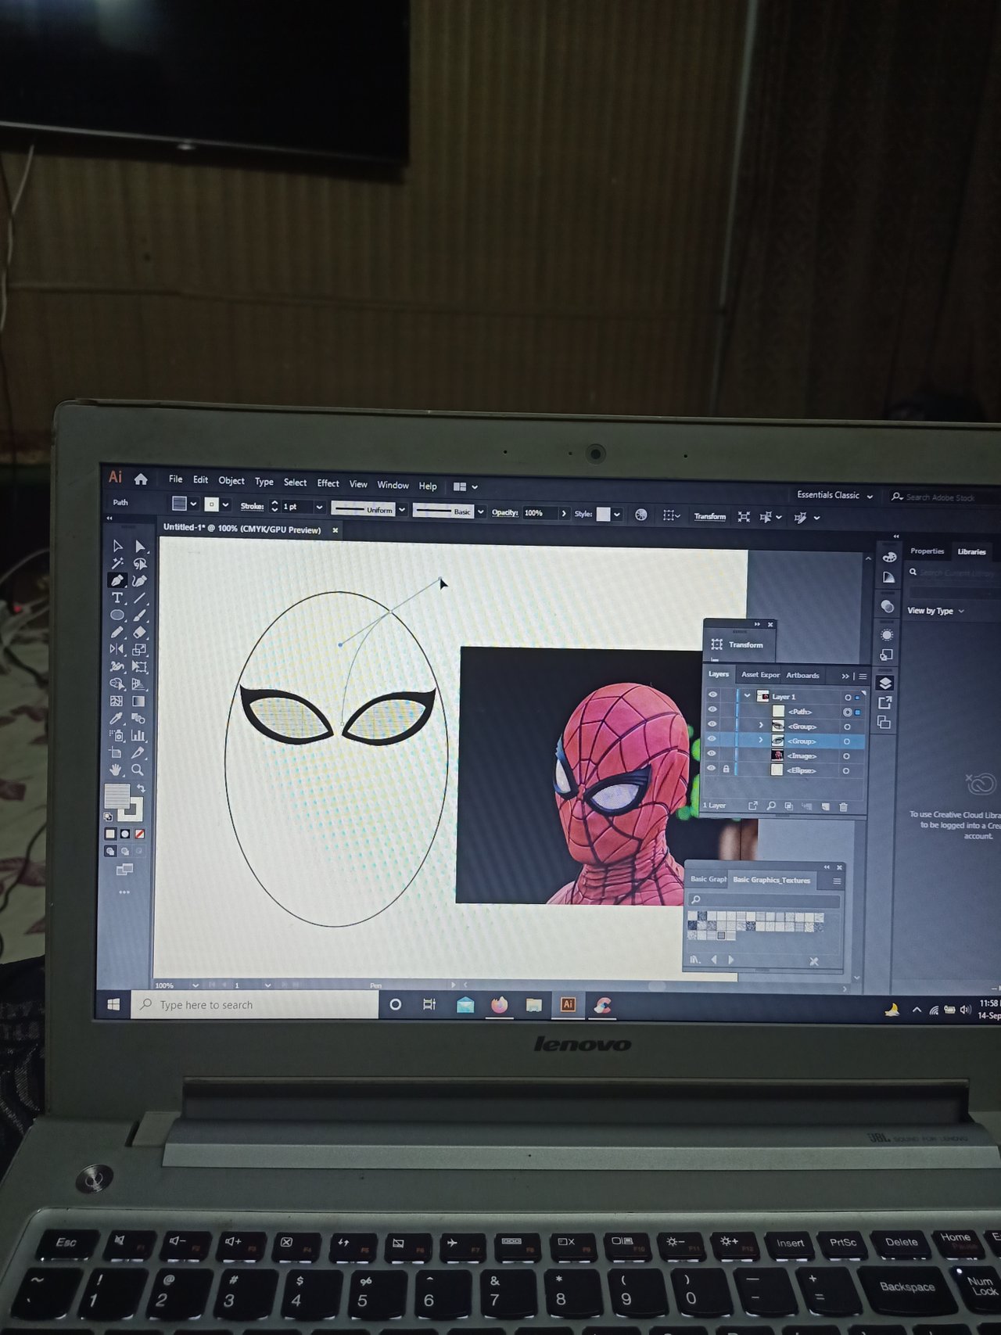Click the Delete Selection trash icon in Layers

click(843, 806)
